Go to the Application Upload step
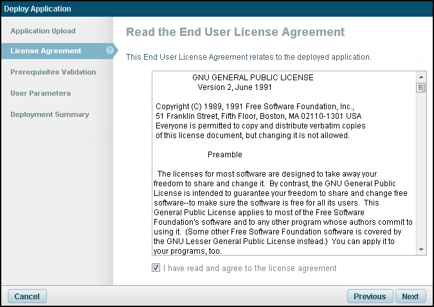Image resolution: width=434 pixels, height=307 pixels. click(x=43, y=31)
